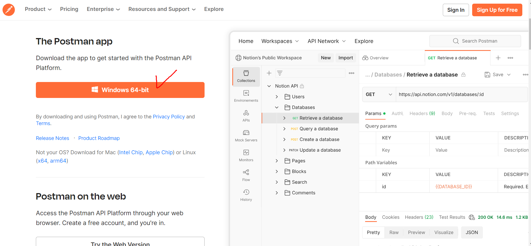Expand the Product menu
Viewport: 531px width, 246px height.
tap(38, 9)
